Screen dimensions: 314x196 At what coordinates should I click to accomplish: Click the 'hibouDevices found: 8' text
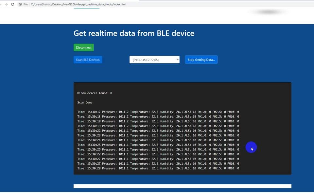(94, 93)
